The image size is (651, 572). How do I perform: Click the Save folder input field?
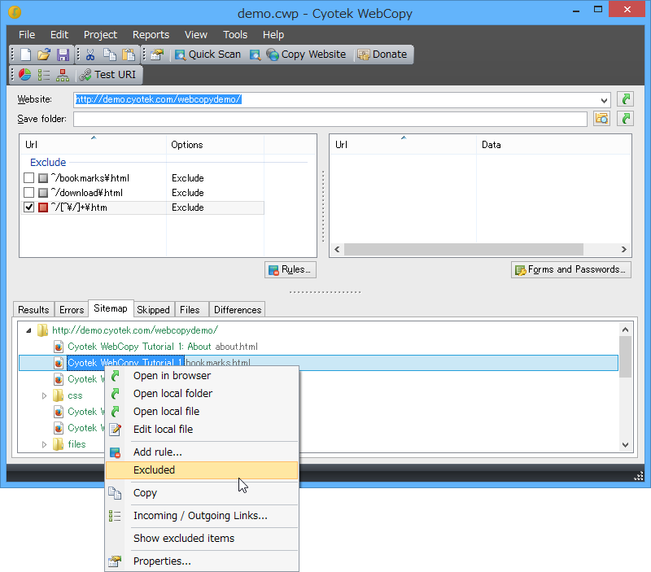[330, 119]
